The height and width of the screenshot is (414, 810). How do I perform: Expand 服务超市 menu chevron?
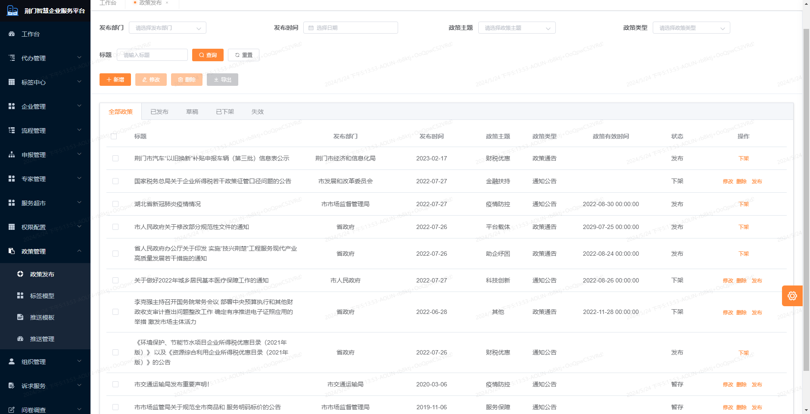click(x=79, y=202)
